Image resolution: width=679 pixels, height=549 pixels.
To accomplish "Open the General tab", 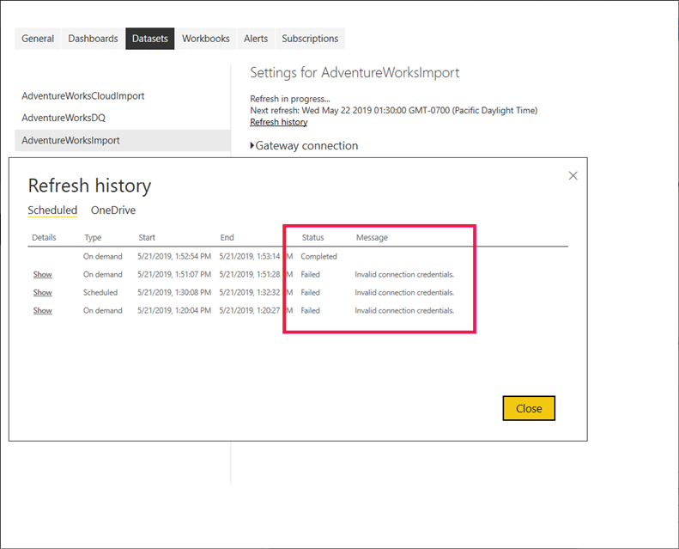I will coord(38,39).
